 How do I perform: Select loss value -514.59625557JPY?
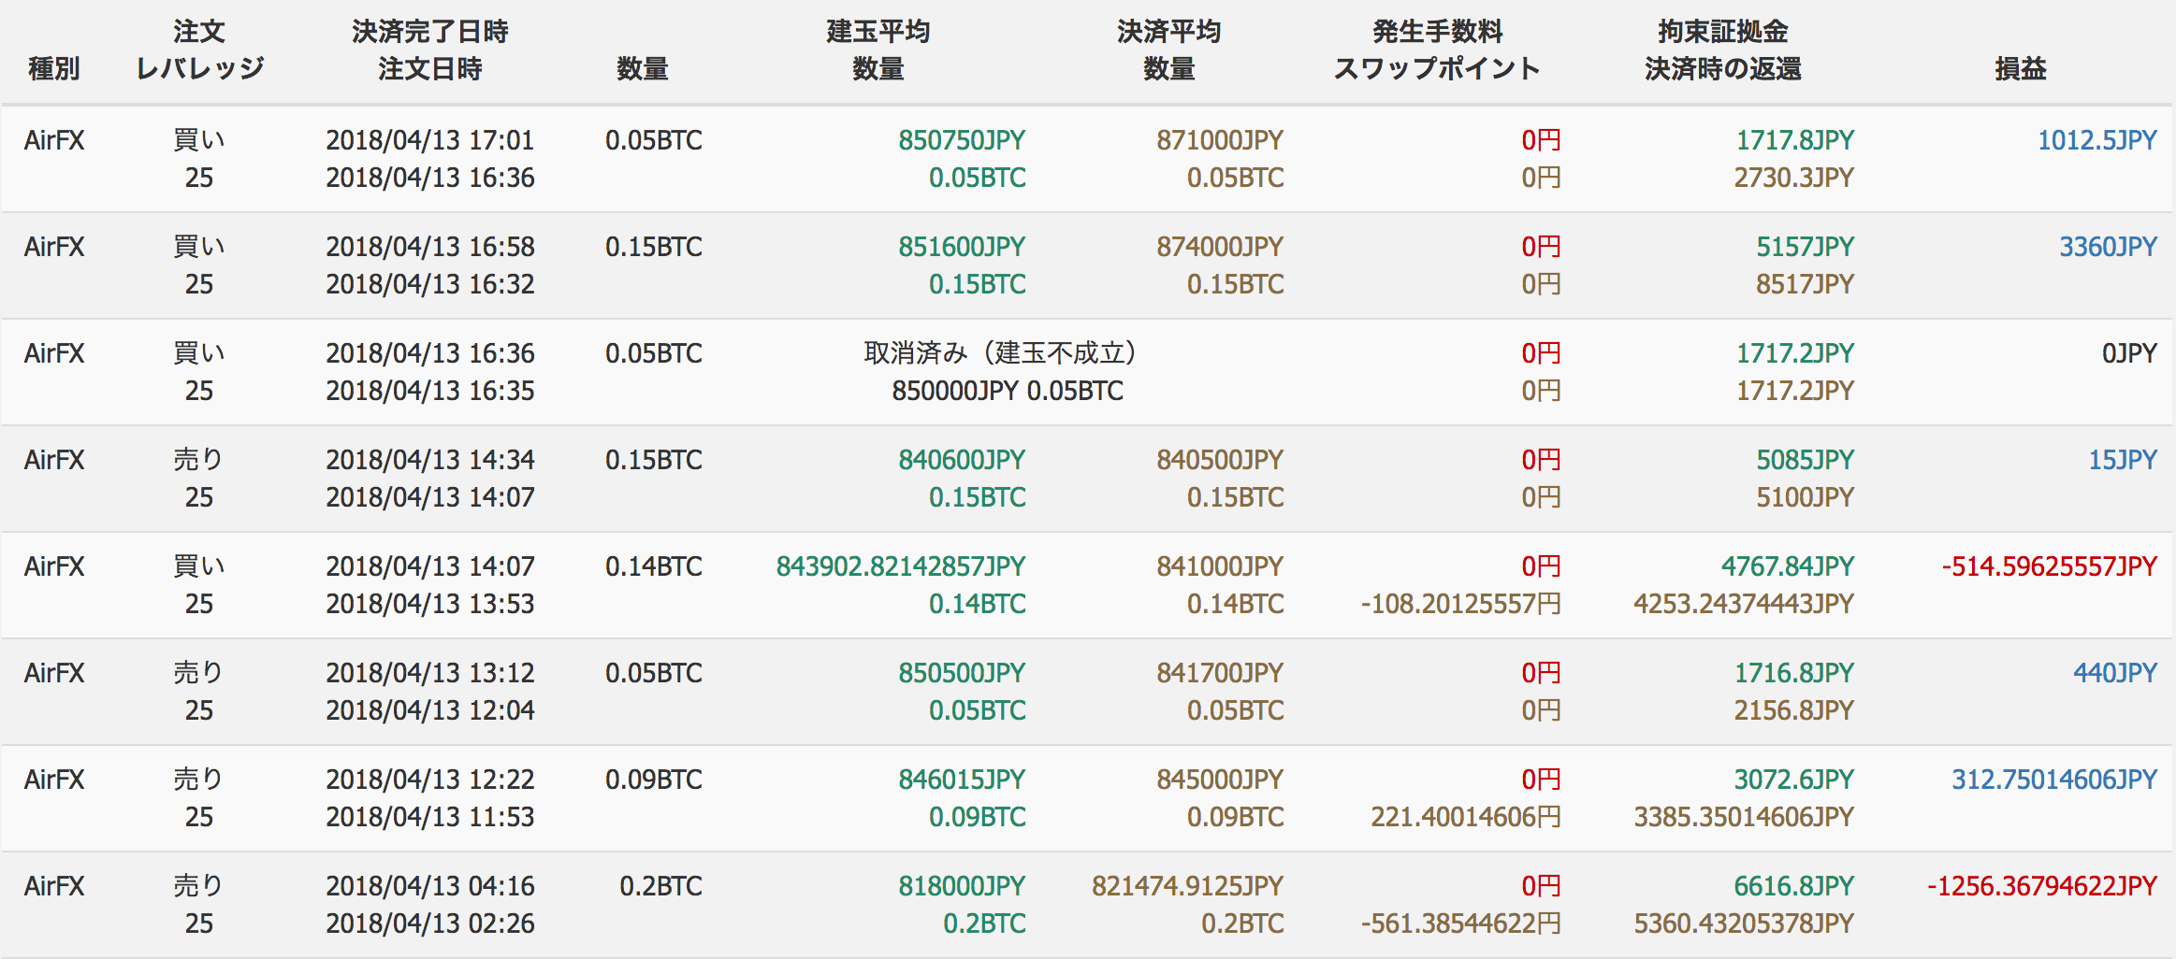(x=2049, y=566)
